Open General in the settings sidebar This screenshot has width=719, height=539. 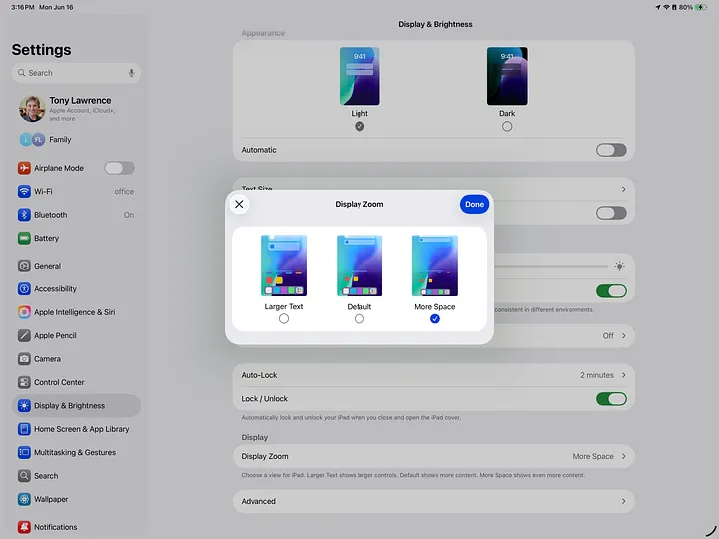click(x=47, y=267)
